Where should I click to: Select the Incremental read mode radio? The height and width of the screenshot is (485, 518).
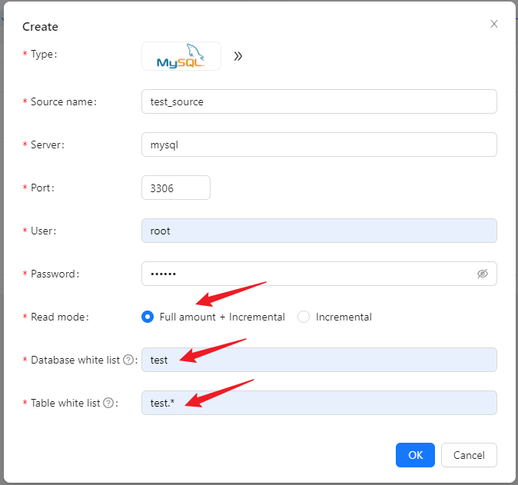(x=304, y=317)
